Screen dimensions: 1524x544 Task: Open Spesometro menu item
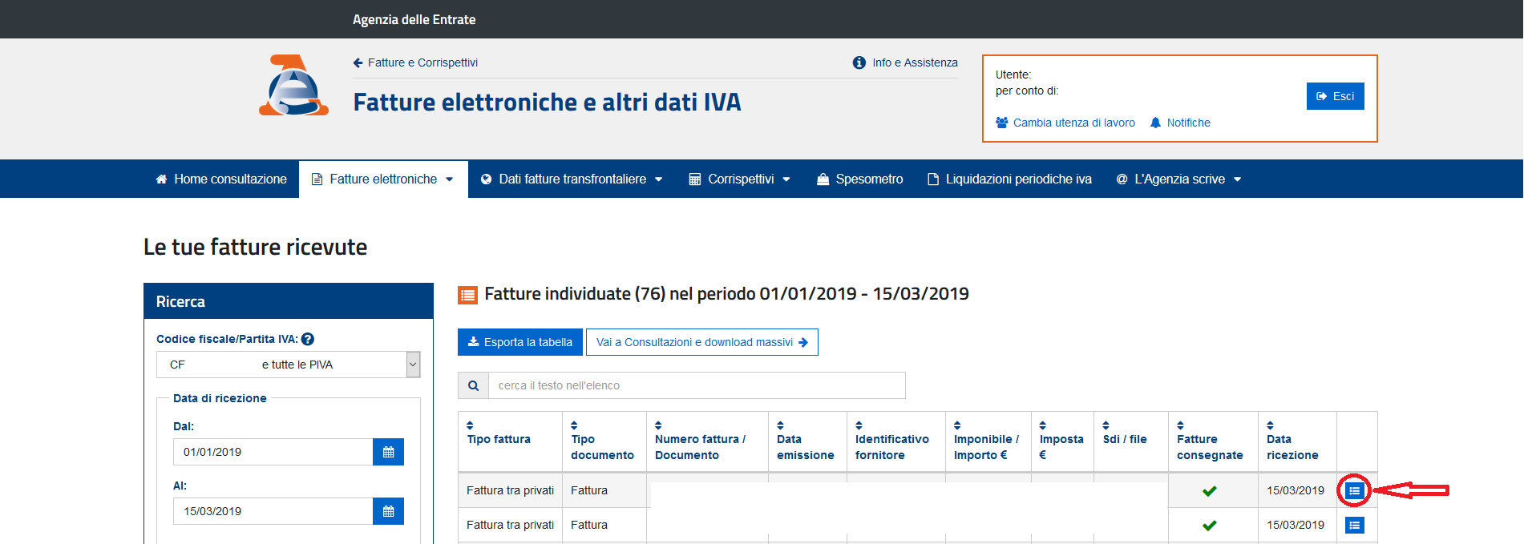(860, 179)
